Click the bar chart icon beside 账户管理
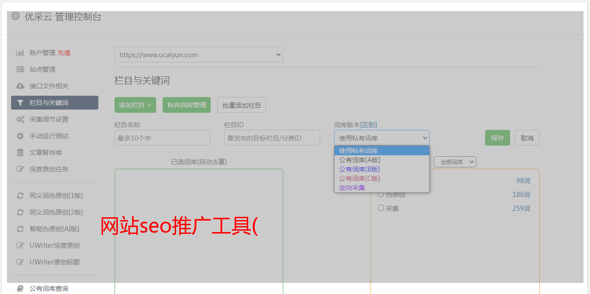Screen dimensions: 590x294 [x=20, y=53]
